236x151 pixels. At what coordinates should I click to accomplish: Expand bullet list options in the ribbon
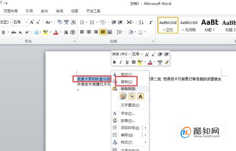[87, 22]
